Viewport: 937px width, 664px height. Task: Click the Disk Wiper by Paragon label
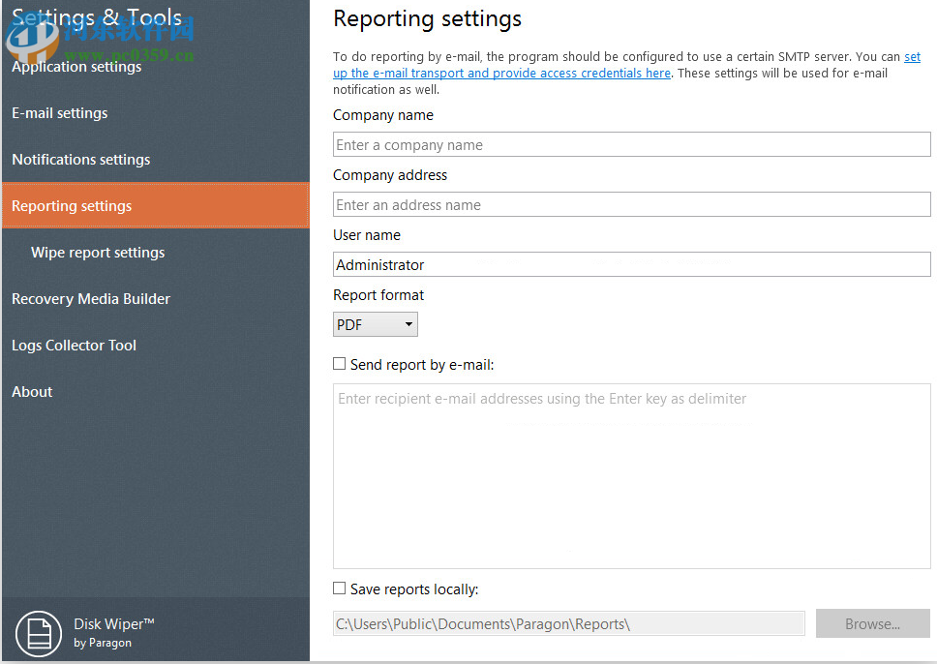113,632
